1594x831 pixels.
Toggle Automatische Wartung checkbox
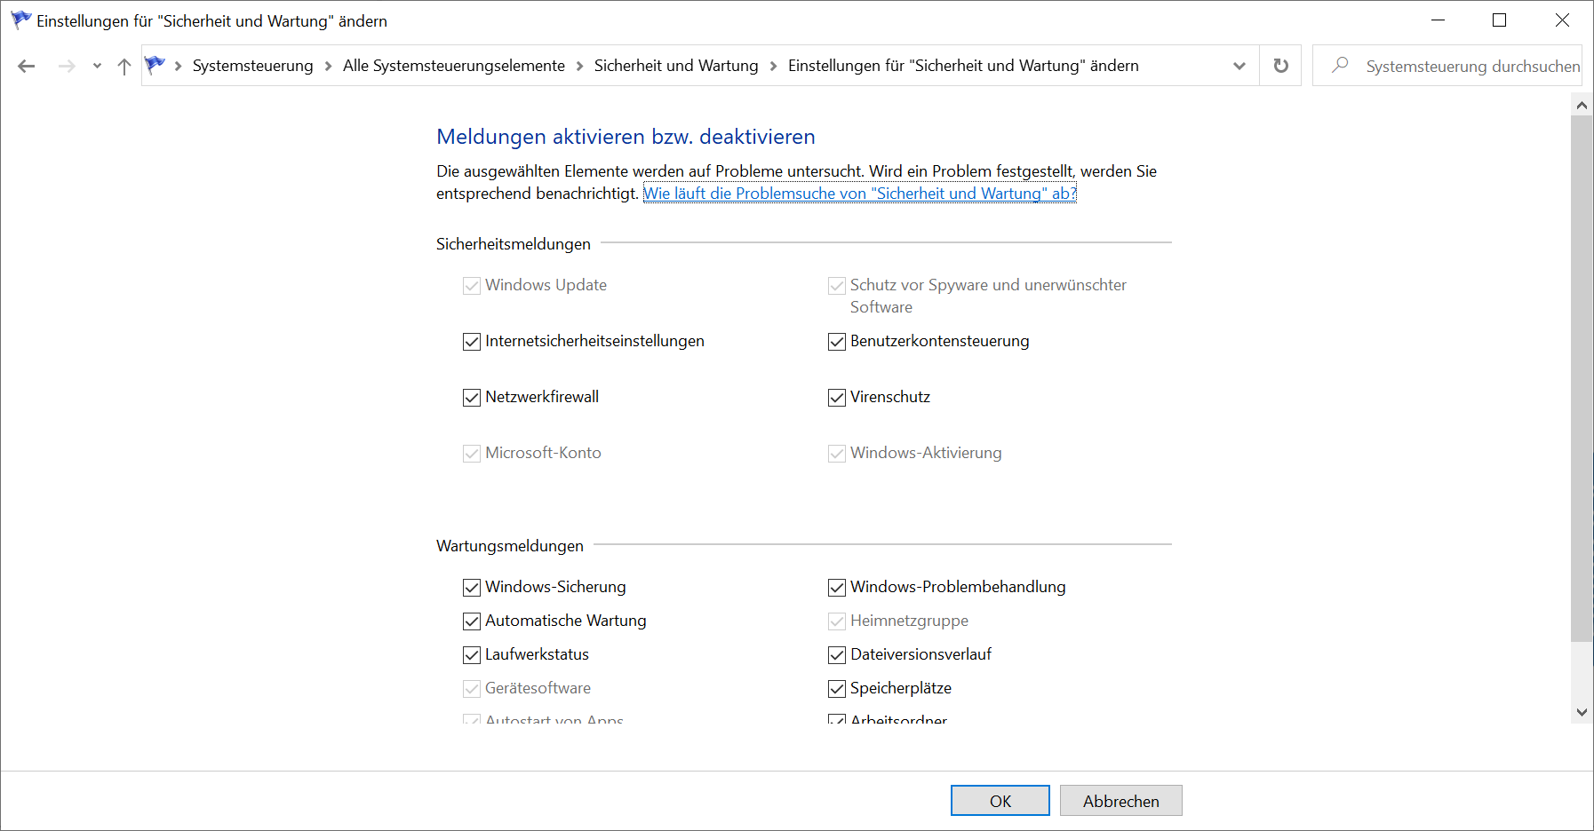pyautogui.click(x=472, y=621)
